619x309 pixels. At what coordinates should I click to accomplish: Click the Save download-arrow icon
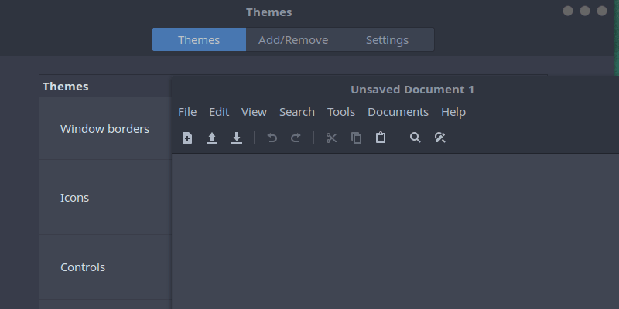click(x=237, y=138)
